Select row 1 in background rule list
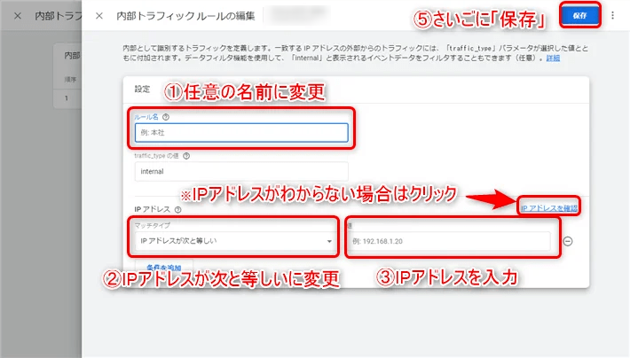 click(67, 98)
